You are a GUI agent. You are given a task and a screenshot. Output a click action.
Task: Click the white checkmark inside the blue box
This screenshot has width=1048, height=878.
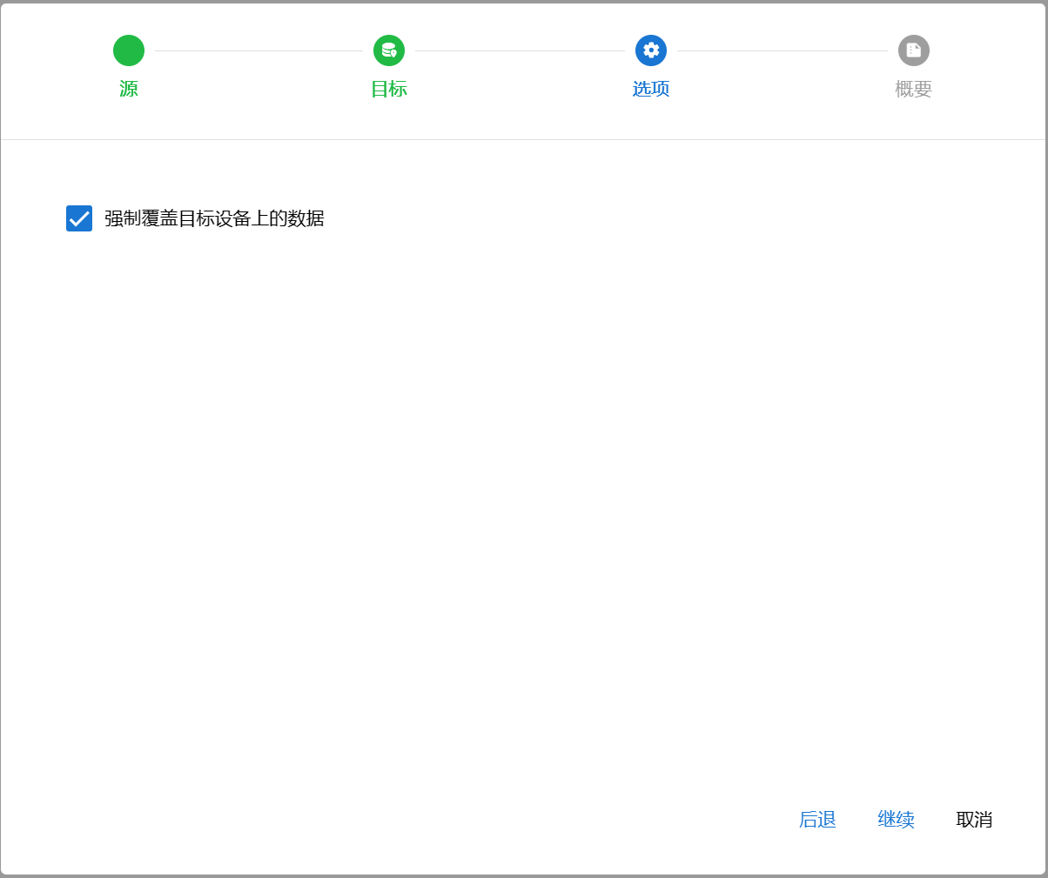pos(79,219)
